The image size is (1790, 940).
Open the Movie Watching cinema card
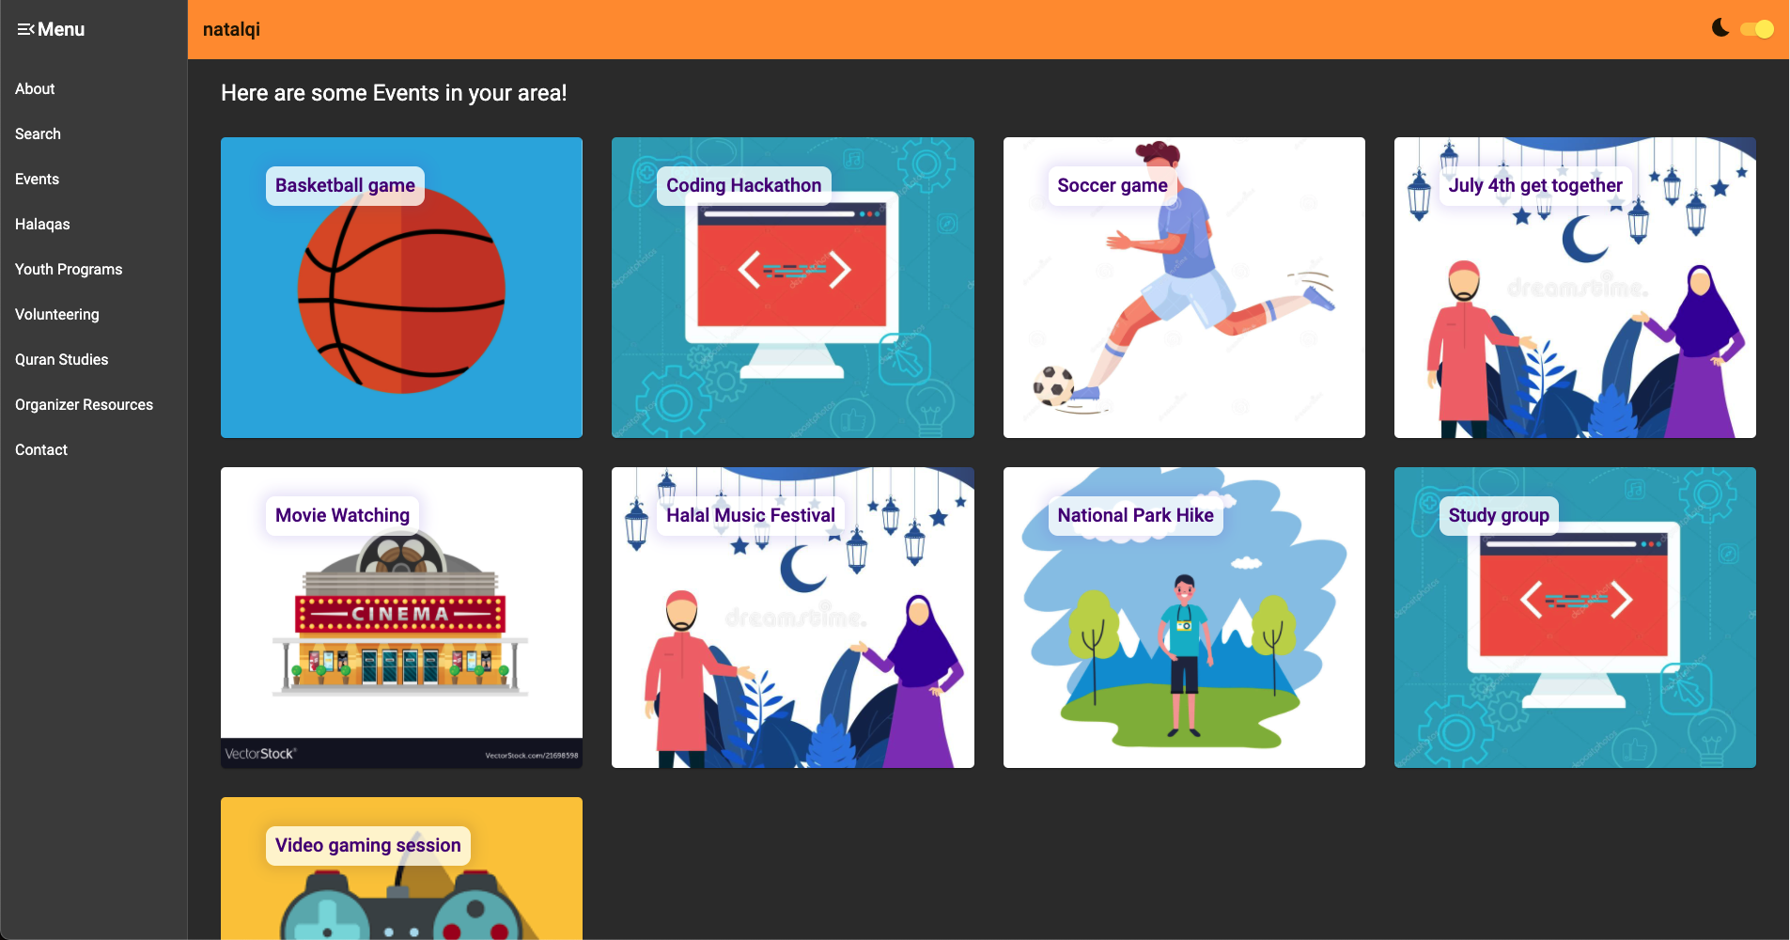pyautogui.click(x=401, y=618)
